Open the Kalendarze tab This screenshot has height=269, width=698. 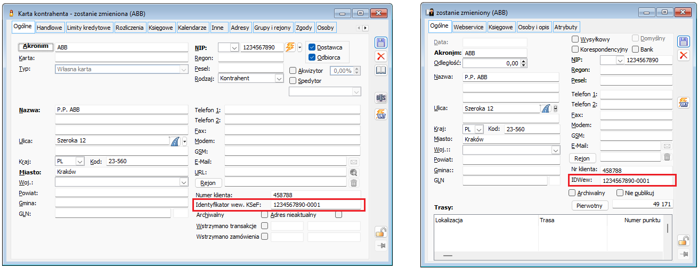[x=192, y=27]
